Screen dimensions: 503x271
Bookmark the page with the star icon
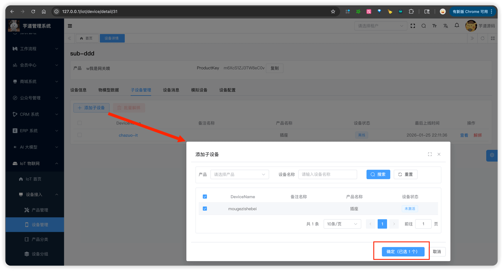click(333, 11)
